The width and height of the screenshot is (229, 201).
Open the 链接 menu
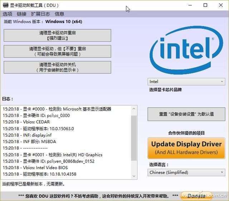[x=21, y=14]
